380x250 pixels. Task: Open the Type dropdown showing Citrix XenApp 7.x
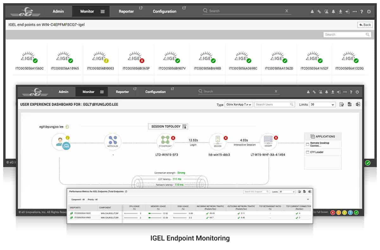(239, 104)
